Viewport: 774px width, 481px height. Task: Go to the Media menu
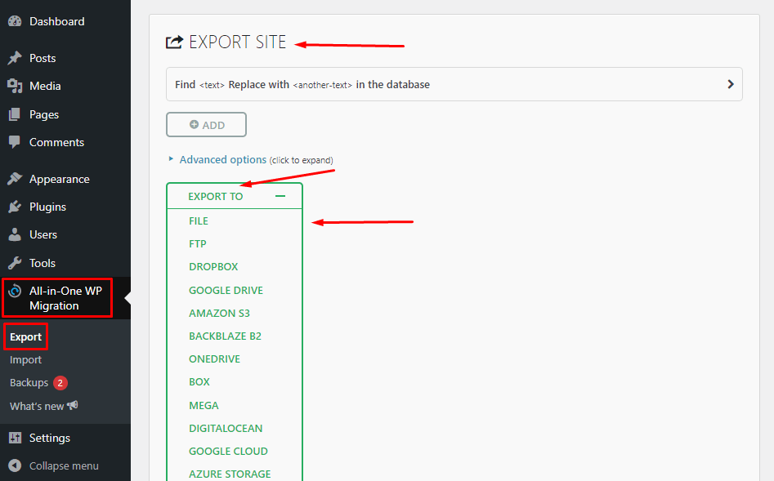45,86
